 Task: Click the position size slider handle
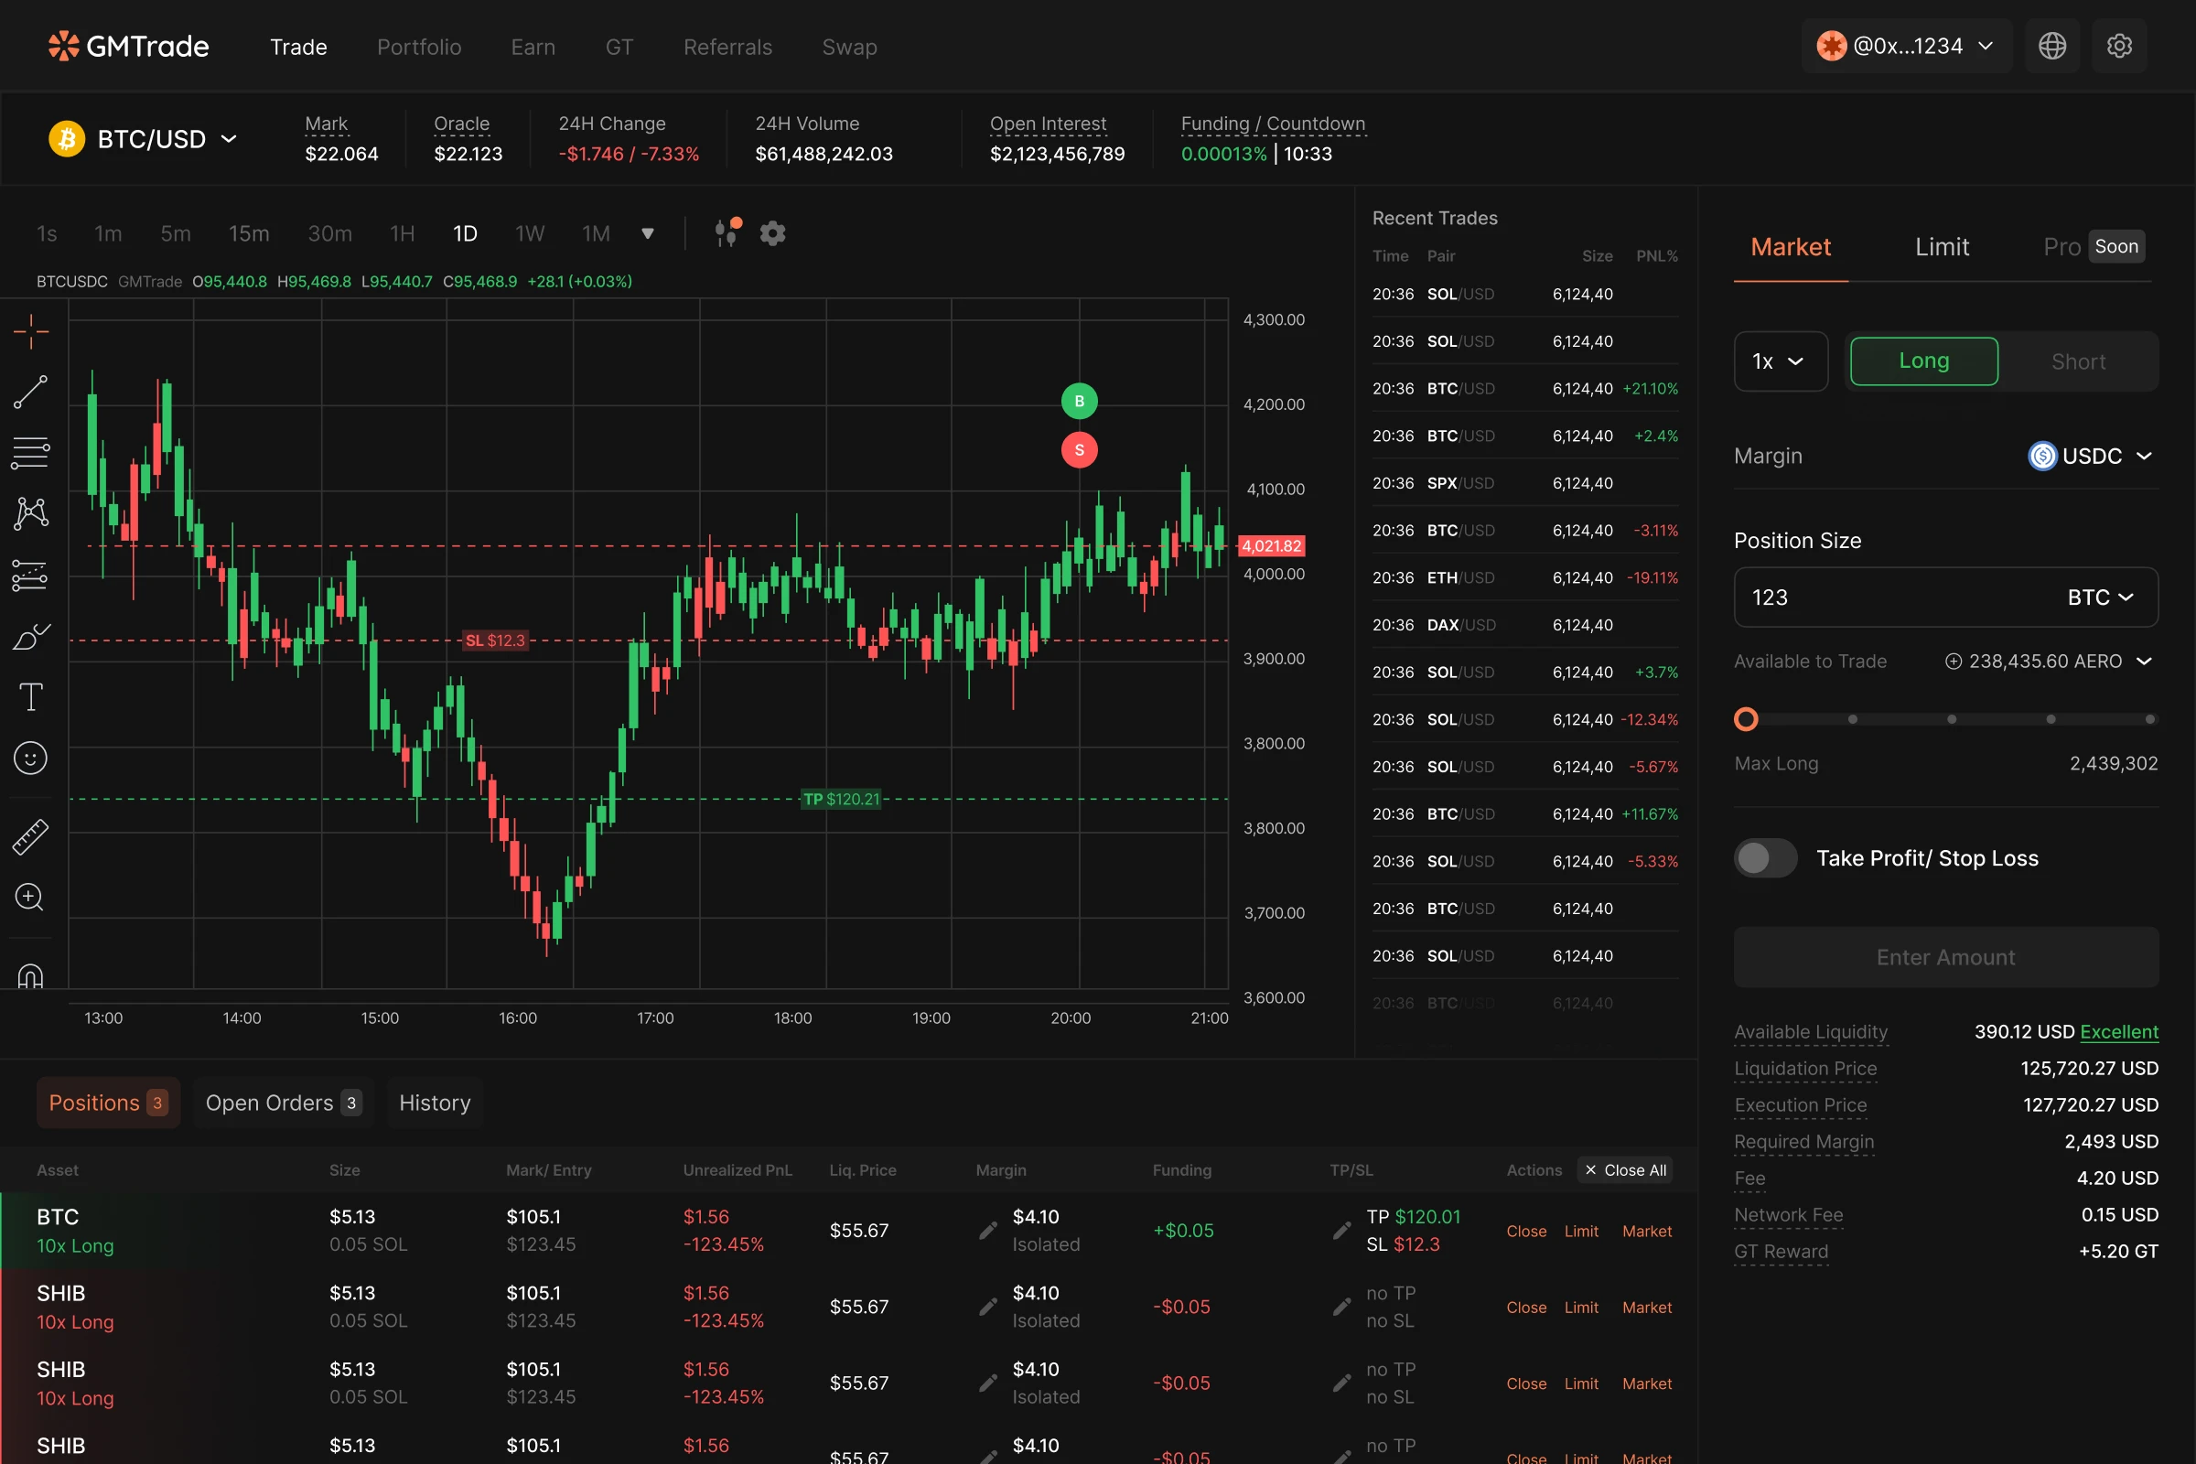click(x=1745, y=719)
